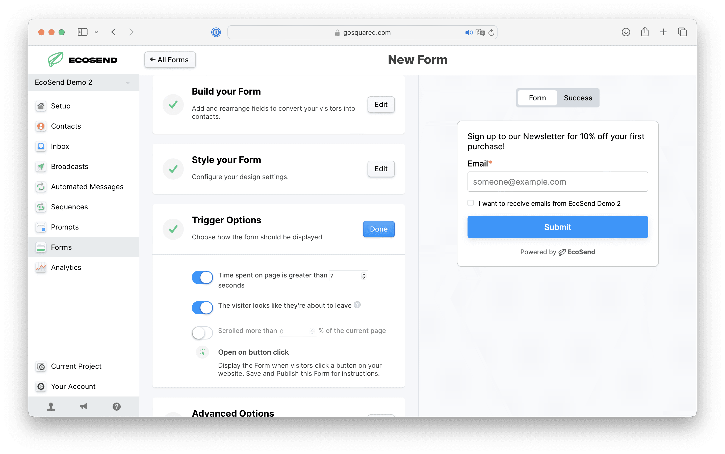Click the megaphone announcements icon
The image size is (725, 454).
click(x=84, y=407)
